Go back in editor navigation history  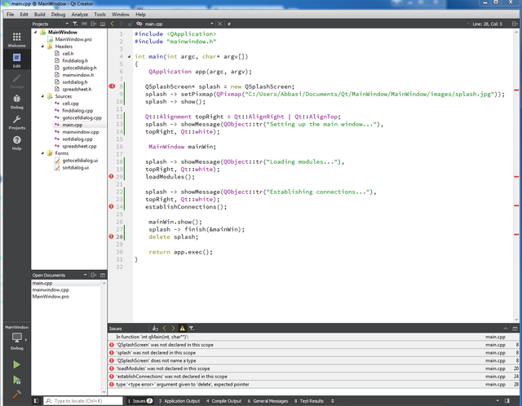(113, 24)
